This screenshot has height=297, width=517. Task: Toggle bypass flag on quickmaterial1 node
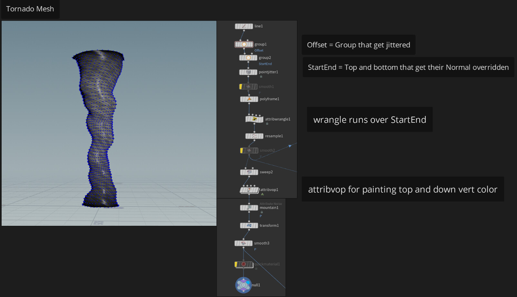(236, 264)
